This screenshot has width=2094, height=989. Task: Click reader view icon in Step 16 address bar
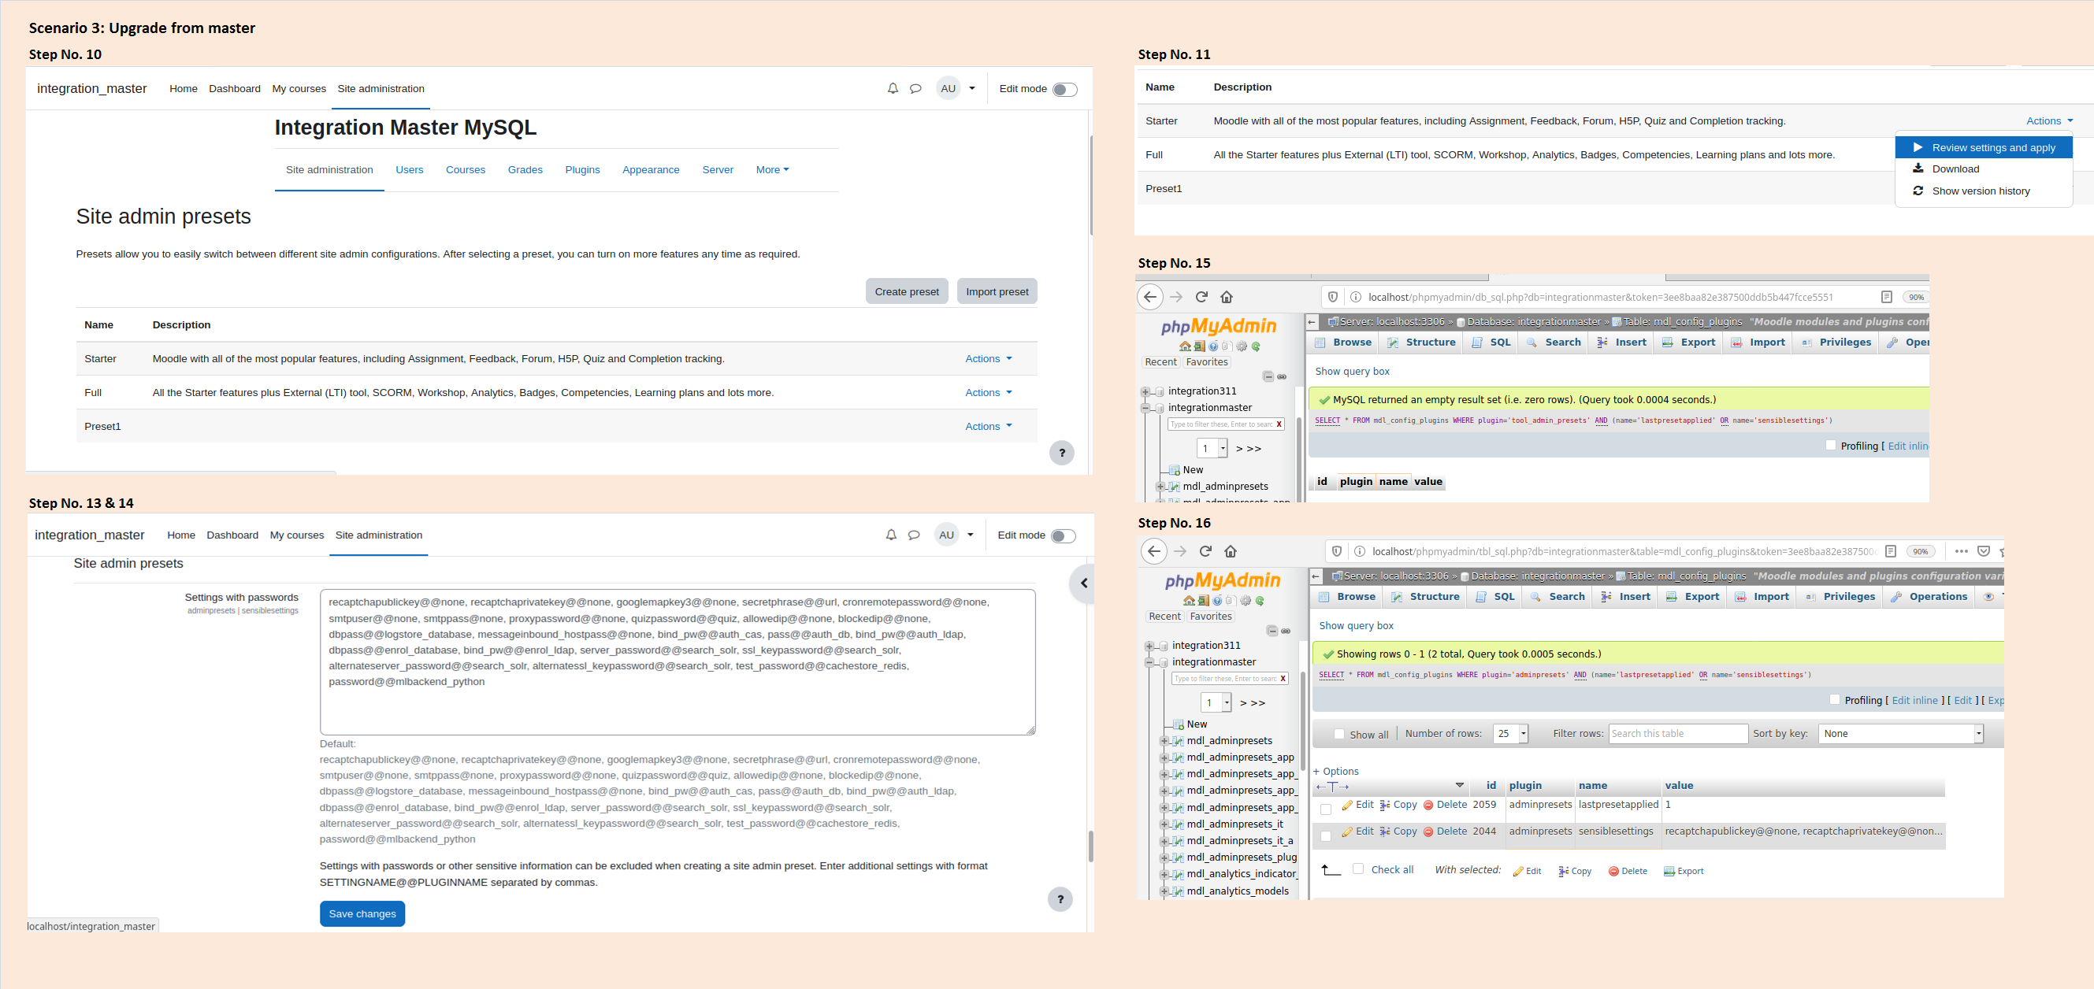click(x=1891, y=551)
